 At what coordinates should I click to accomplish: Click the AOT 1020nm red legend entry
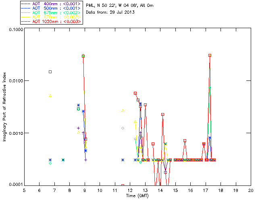[x=51, y=21]
